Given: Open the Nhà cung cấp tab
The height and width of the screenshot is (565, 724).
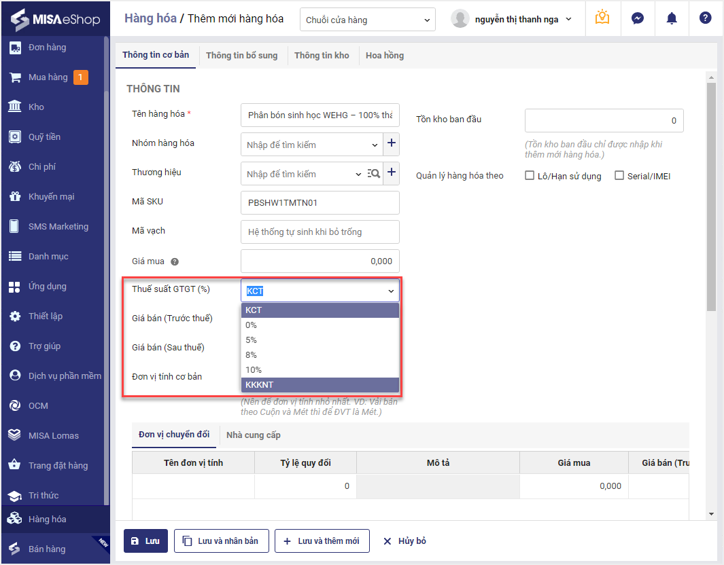Looking at the screenshot, I should (253, 435).
